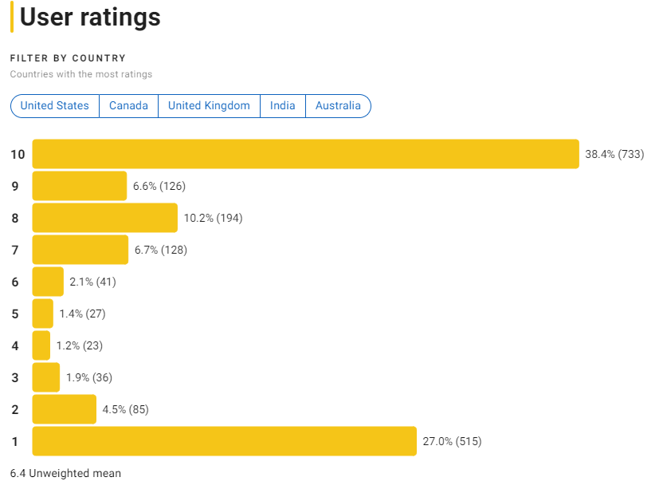Click the 2-star rating bar
The height and width of the screenshot is (493, 667).
(65, 409)
